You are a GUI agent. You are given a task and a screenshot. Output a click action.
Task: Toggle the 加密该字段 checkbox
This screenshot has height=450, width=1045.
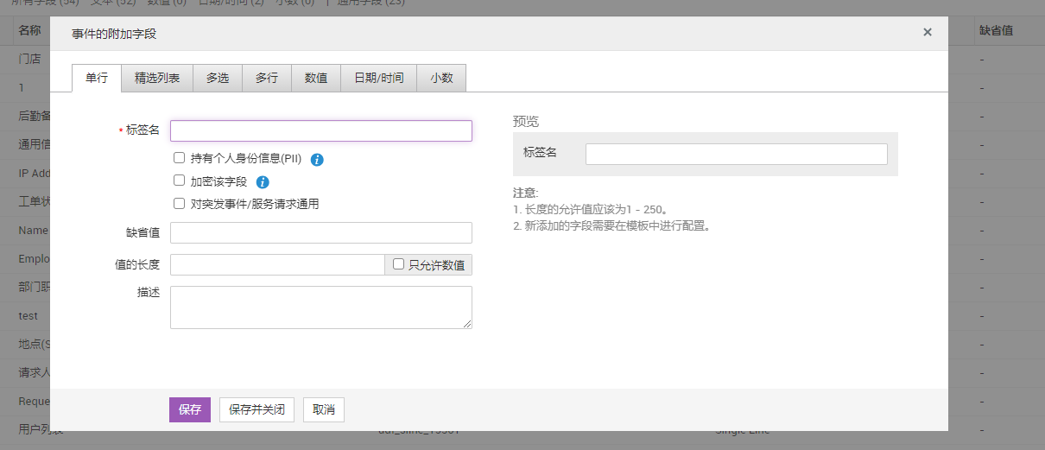[x=180, y=181]
